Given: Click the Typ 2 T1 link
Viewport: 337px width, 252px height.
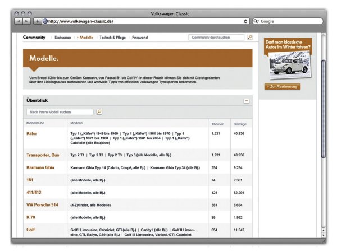Looking at the screenshot, I should [78, 155].
